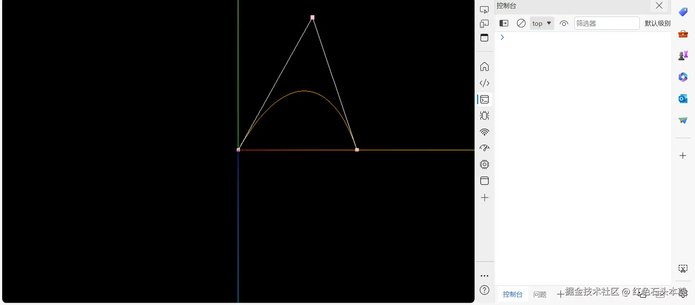Open the blue tag sidebar app
The height and width of the screenshot is (305, 695).
(x=683, y=12)
